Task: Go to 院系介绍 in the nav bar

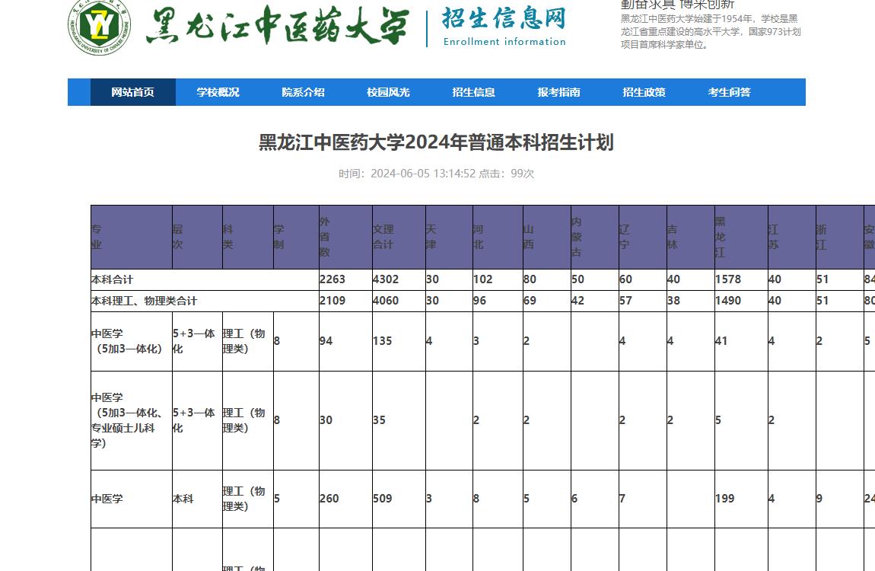Action: 303,92
